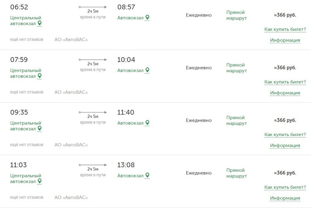Screen dimensions: 311x209
Task: Click departure map pin for 09:35 trip
Action: pyautogui.click(x=40, y=128)
